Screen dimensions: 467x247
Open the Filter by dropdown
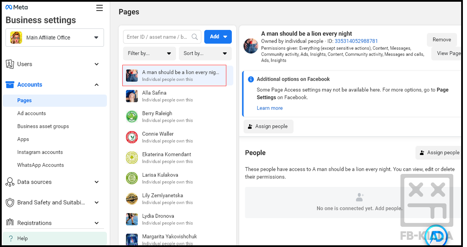click(149, 54)
